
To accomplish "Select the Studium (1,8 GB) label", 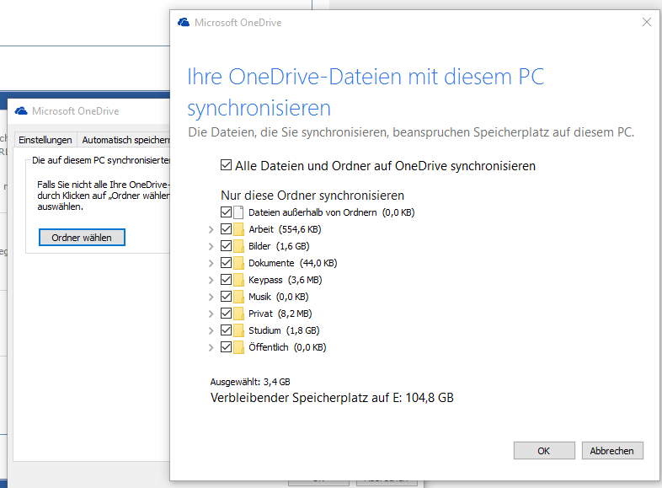I will (x=284, y=331).
